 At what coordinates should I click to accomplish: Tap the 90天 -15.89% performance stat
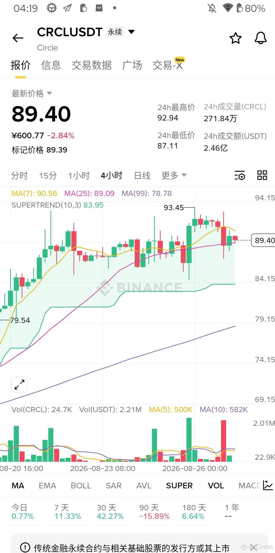click(154, 512)
